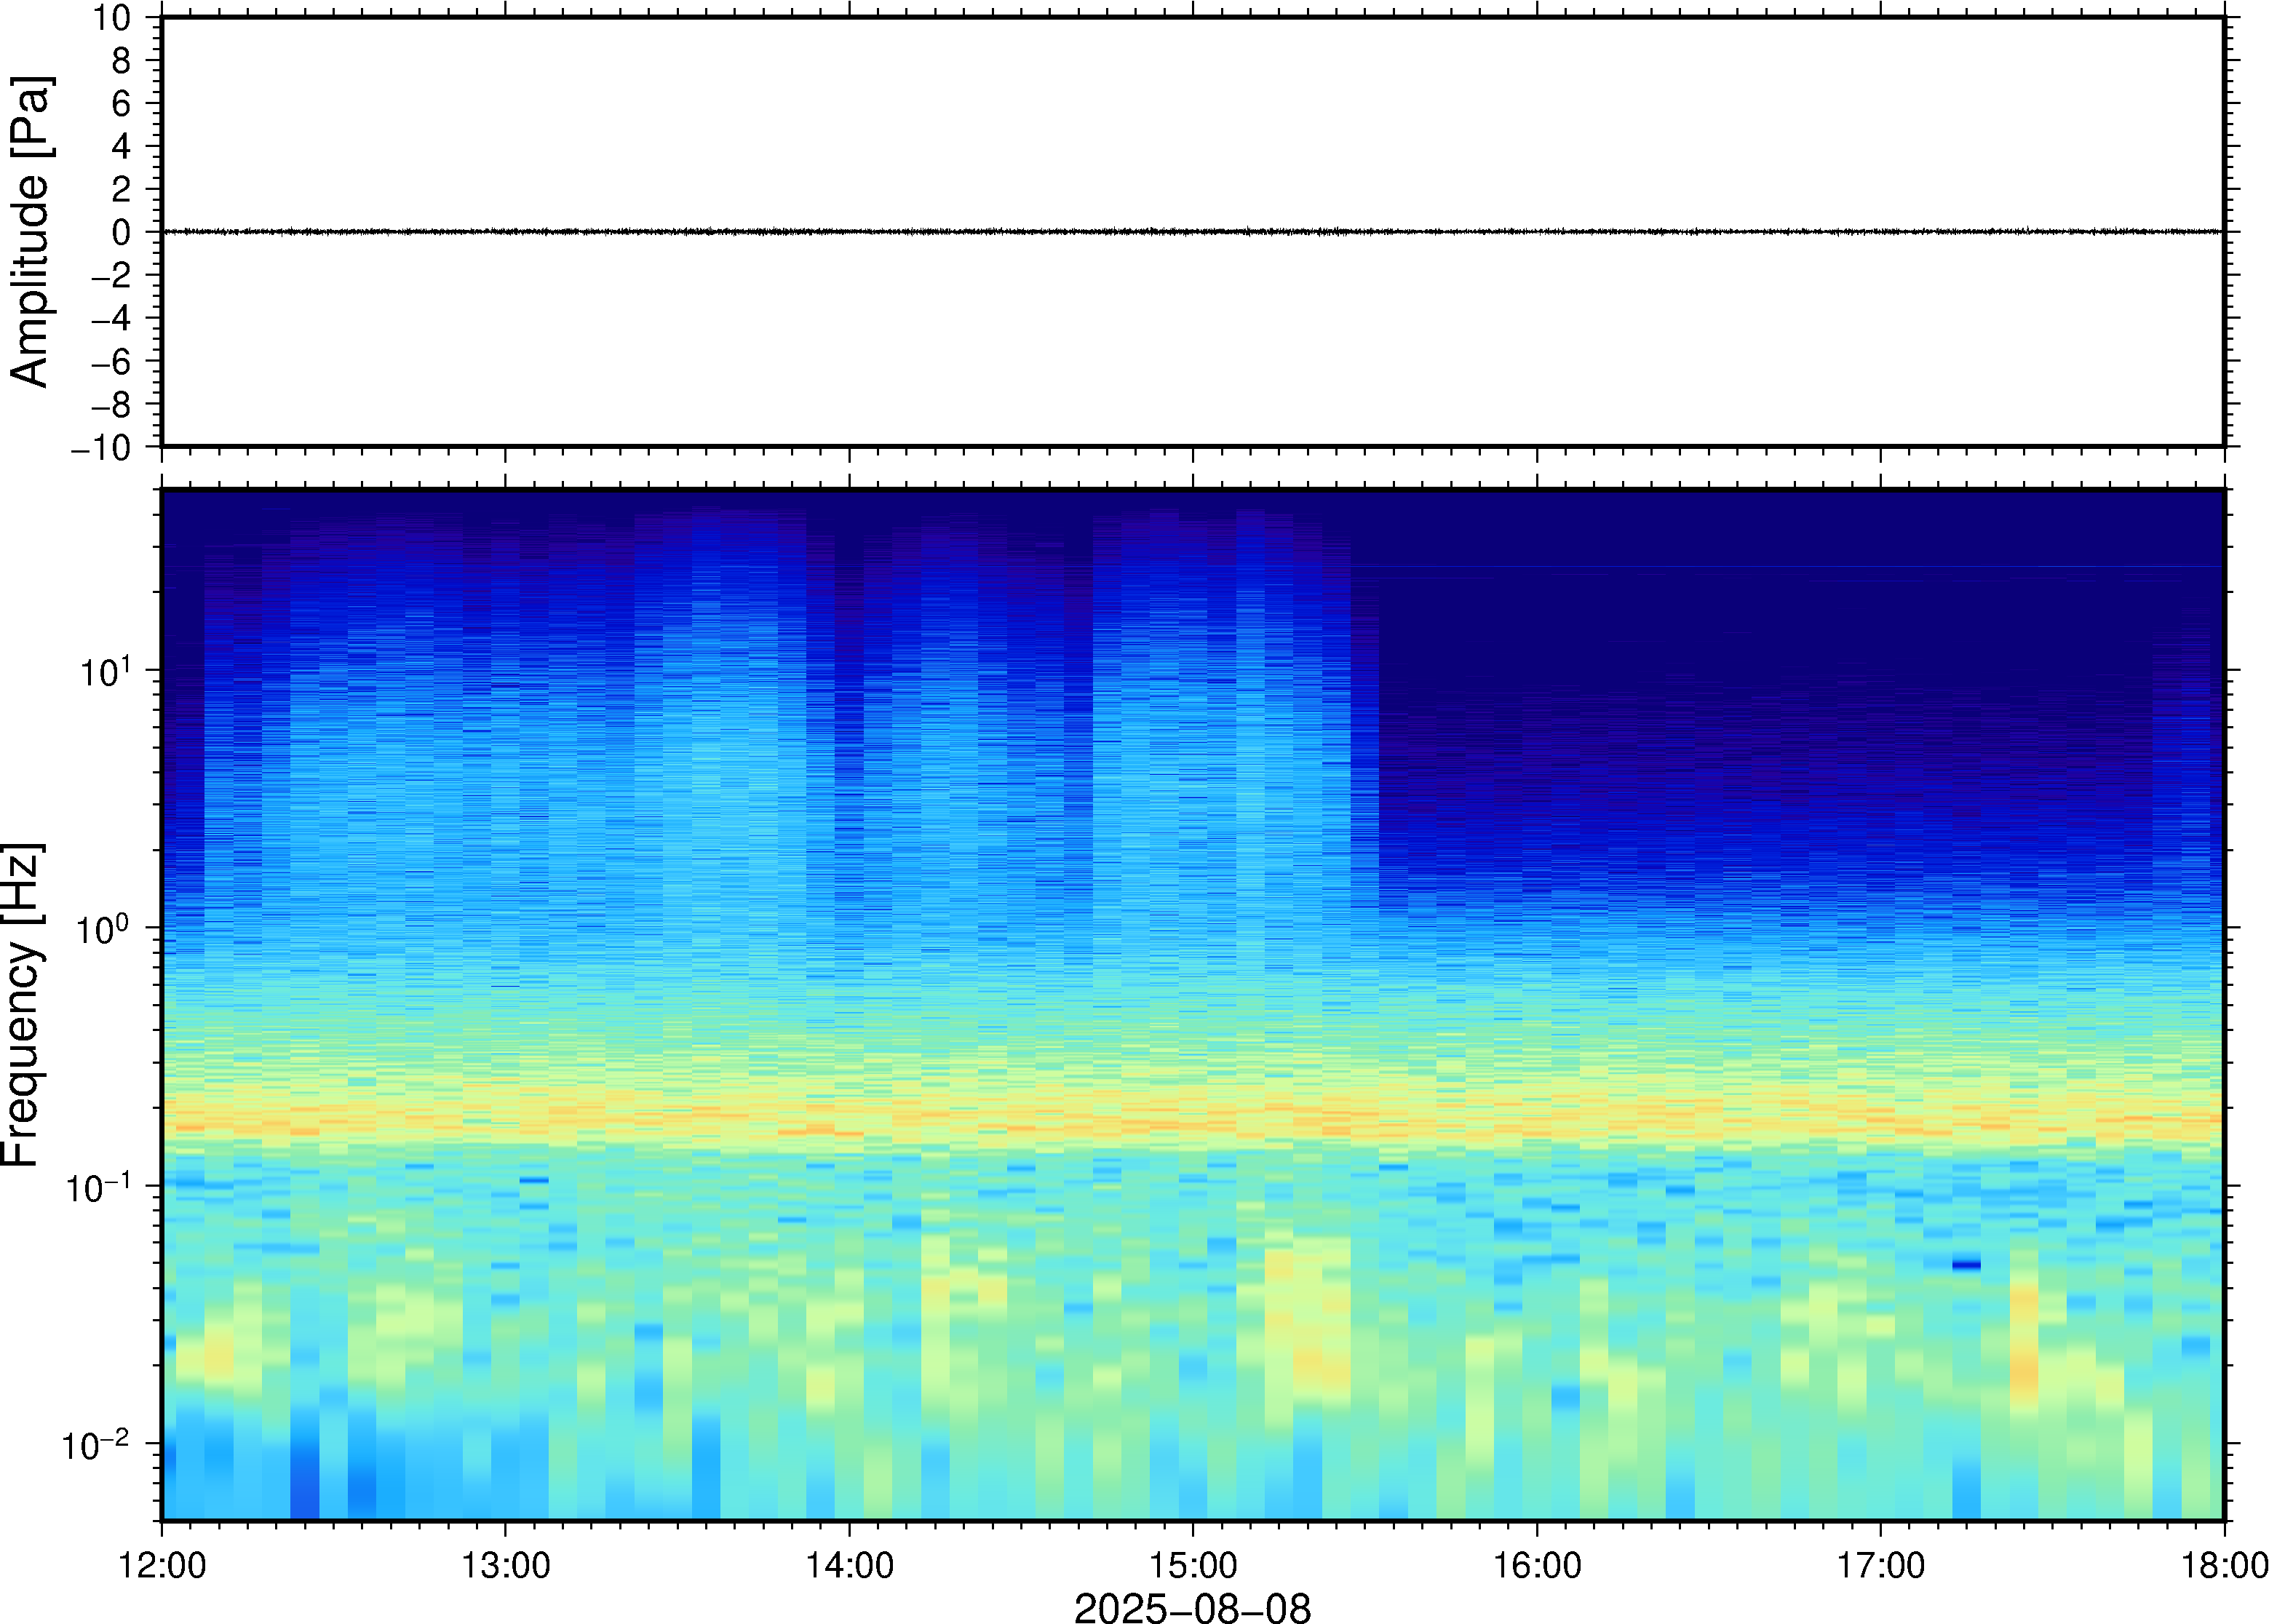This screenshot has width=2269, height=1624.
Task: Click the amplitude tick label -4
Action: [111, 319]
